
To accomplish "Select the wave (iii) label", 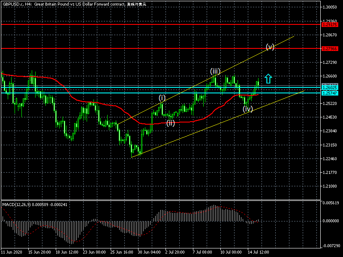I will [215, 71].
